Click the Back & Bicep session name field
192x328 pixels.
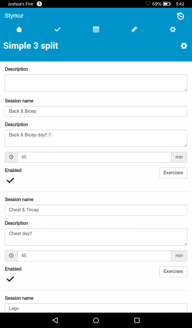click(x=96, y=111)
